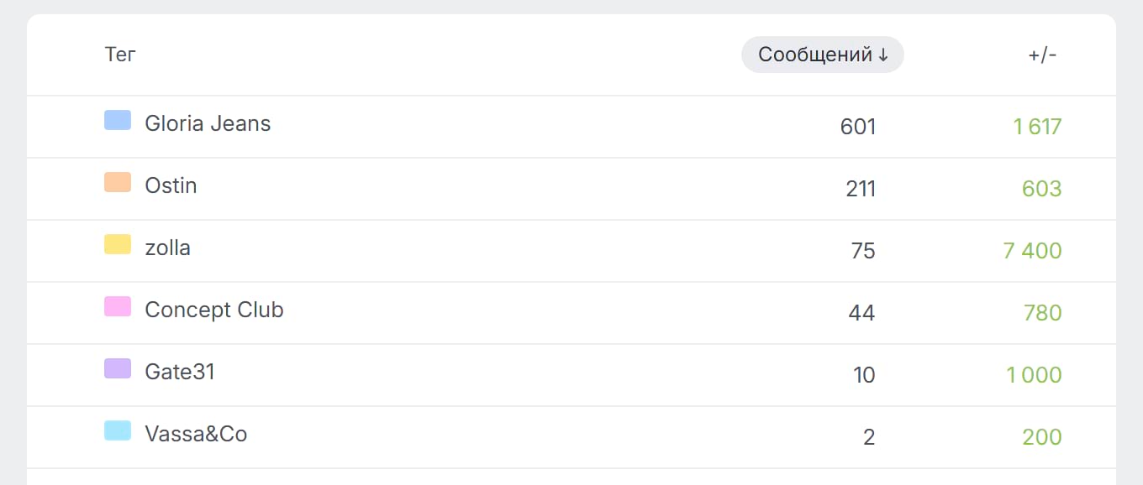1143x485 pixels.
Task: Click the 1 617 change value
Action: tap(1037, 127)
